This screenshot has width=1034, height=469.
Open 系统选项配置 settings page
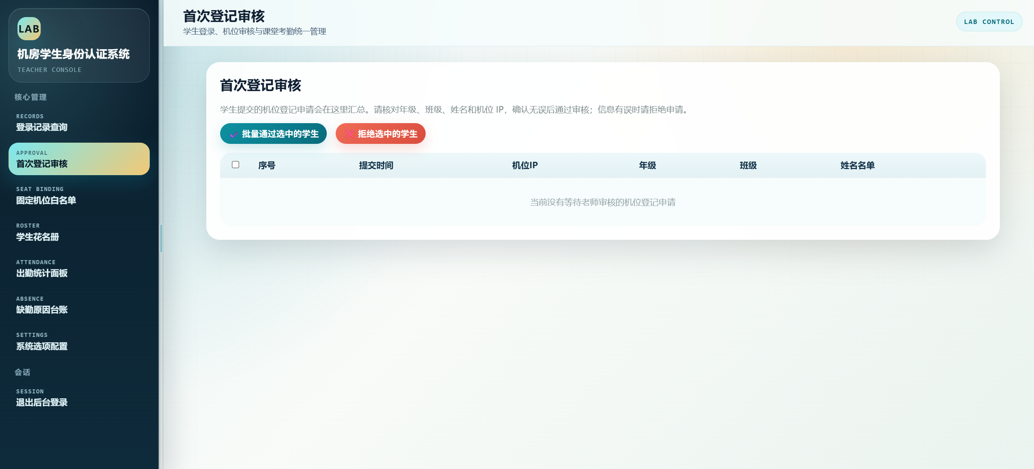pyautogui.click(x=79, y=341)
